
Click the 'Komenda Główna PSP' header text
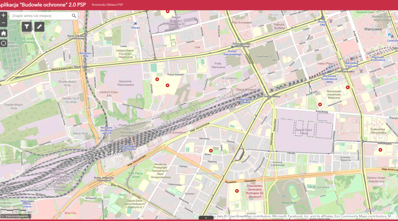point(107,4)
